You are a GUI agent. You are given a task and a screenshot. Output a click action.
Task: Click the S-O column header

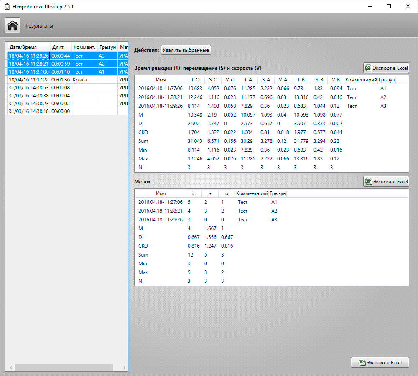tap(213, 80)
